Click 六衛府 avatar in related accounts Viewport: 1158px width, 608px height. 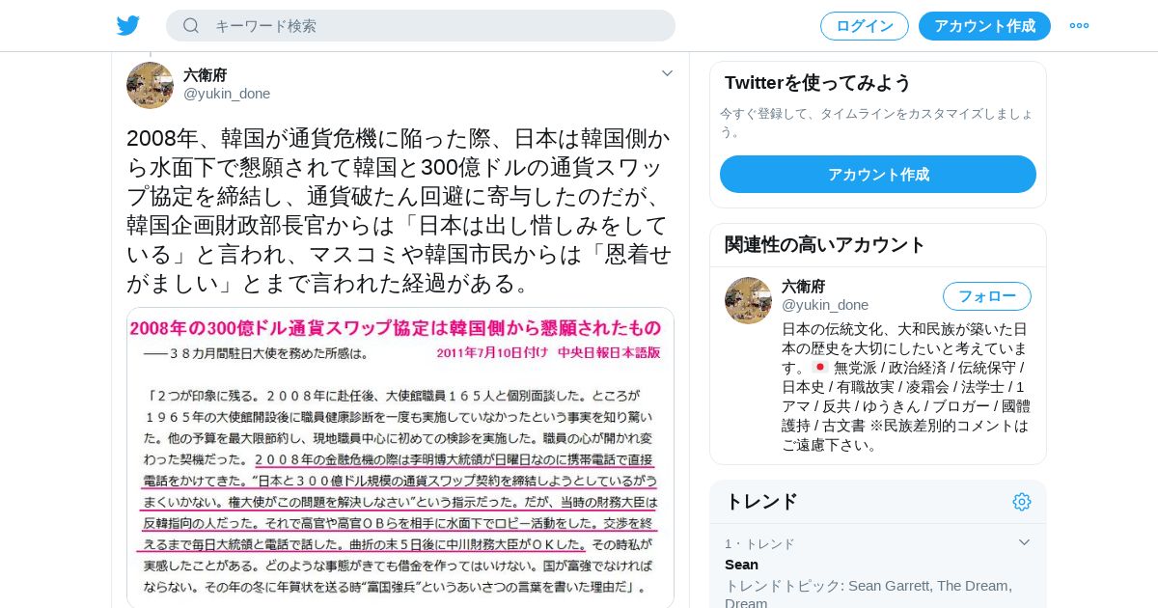pos(748,300)
